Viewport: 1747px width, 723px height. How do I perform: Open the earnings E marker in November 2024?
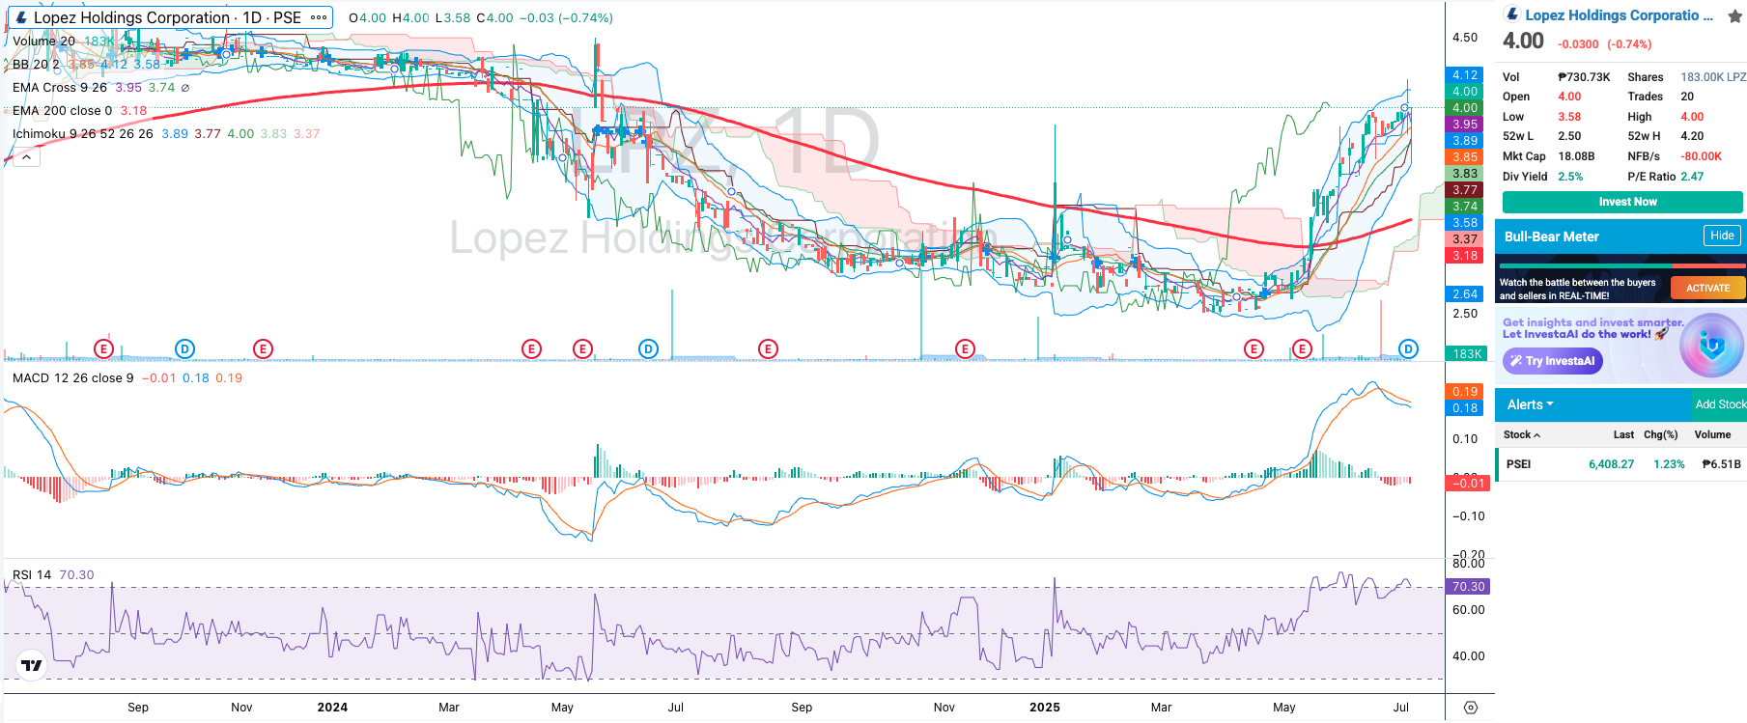pyautogui.click(x=965, y=348)
